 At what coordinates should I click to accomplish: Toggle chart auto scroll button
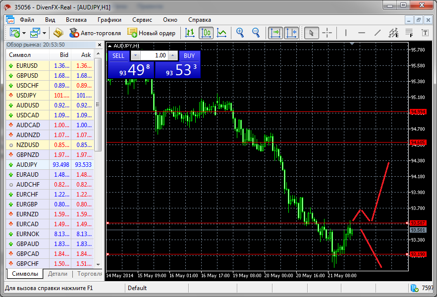275,33
